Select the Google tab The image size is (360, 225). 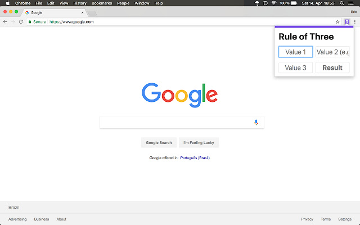(55, 12)
